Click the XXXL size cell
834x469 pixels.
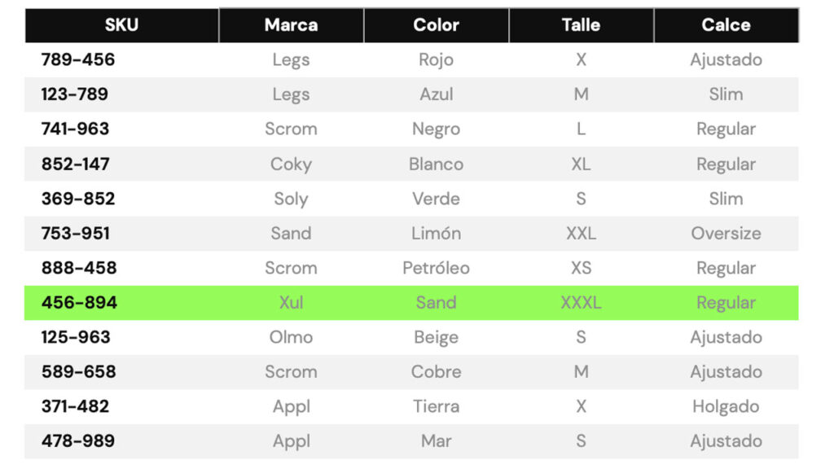click(x=581, y=303)
